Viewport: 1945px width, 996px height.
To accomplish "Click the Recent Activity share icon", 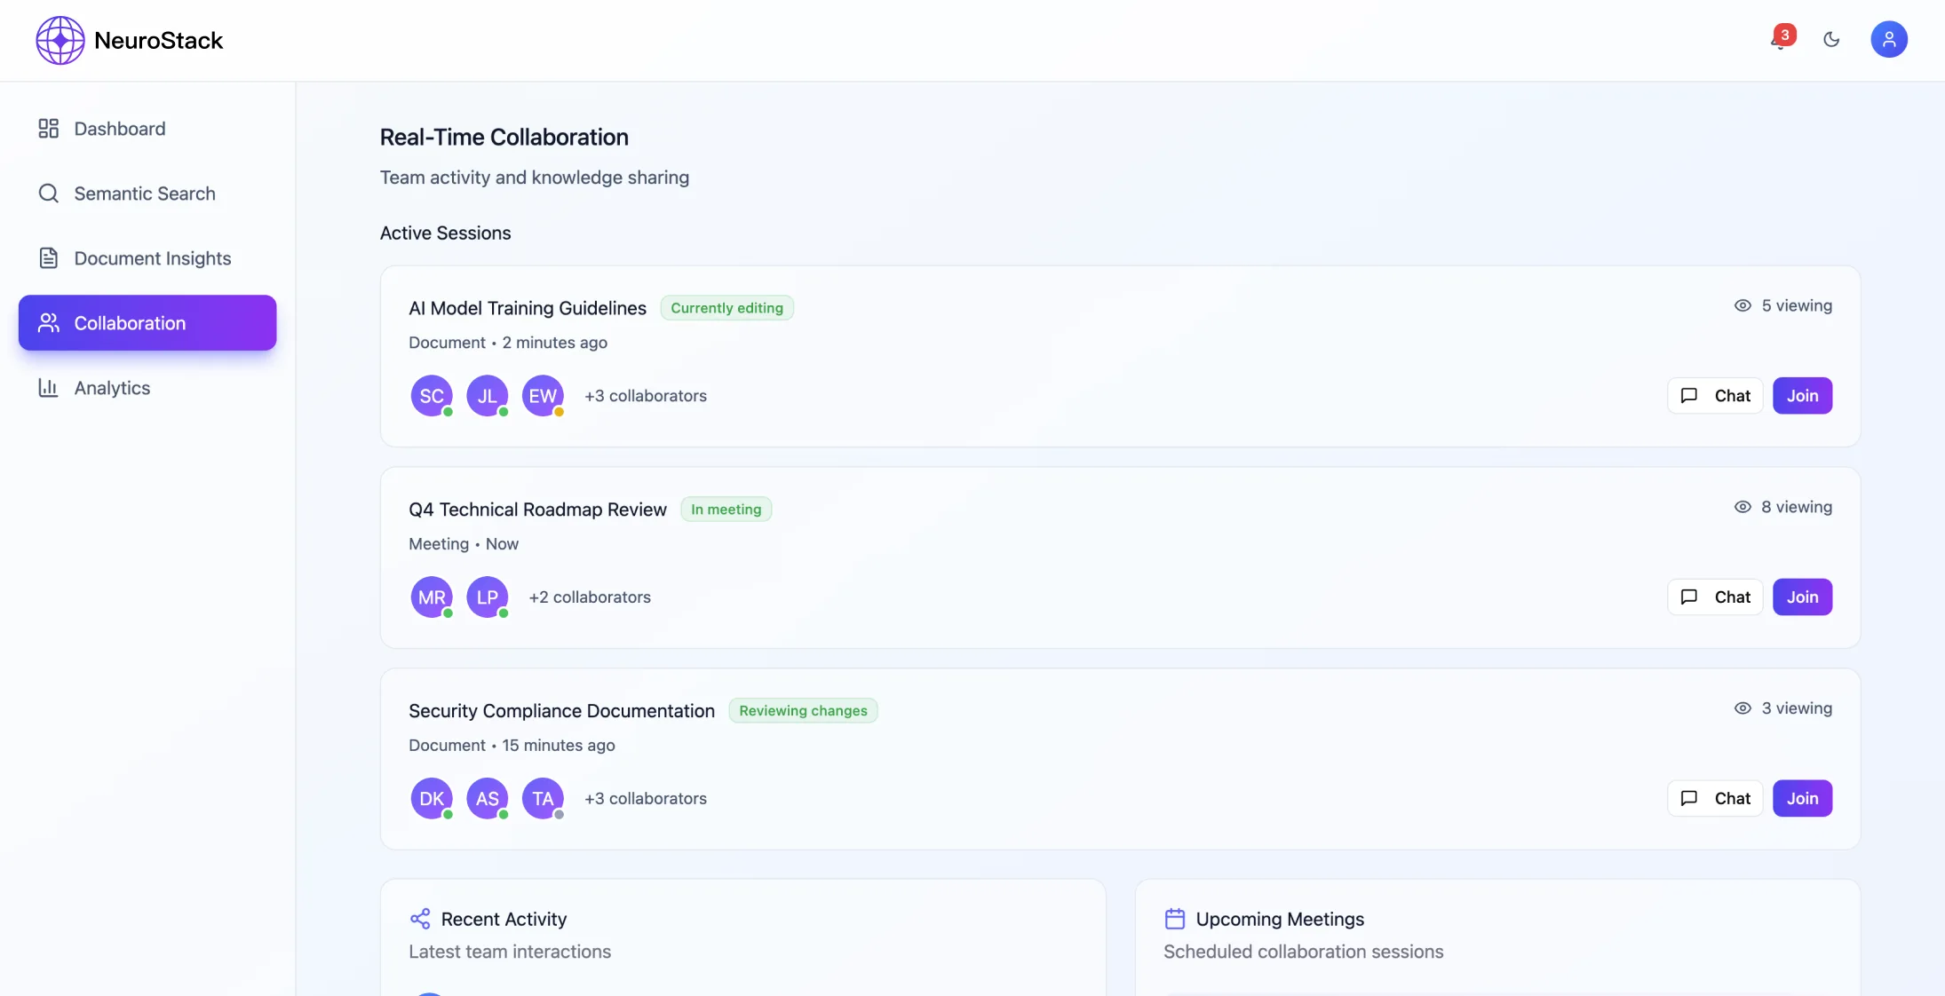I will (421, 919).
